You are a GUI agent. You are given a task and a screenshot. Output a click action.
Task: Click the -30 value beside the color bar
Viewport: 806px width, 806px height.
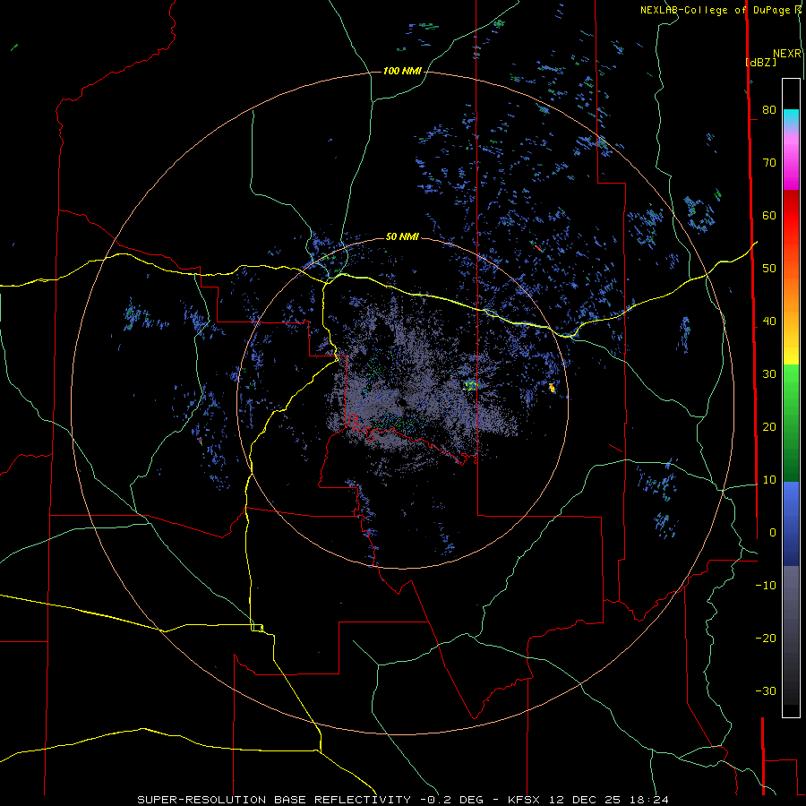[766, 691]
